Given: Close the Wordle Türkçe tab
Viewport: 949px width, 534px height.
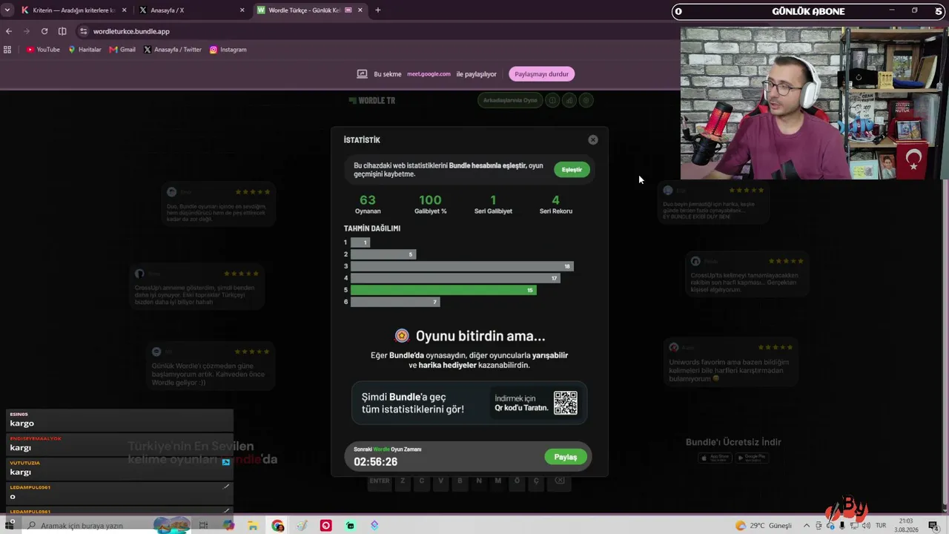Looking at the screenshot, I should tap(360, 10).
